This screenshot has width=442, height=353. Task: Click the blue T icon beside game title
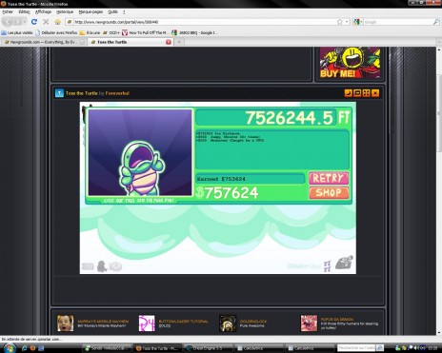click(59, 93)
